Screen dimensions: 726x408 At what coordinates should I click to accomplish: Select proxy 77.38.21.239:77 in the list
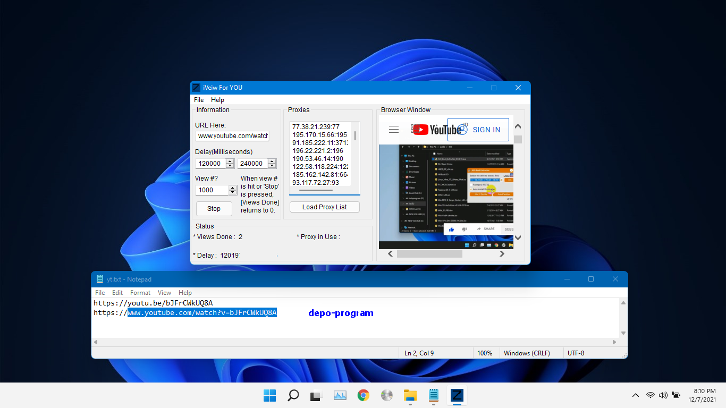pos(316,127)
